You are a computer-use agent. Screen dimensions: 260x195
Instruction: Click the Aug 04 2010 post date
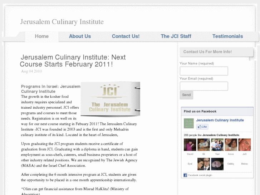coord(31,71)
